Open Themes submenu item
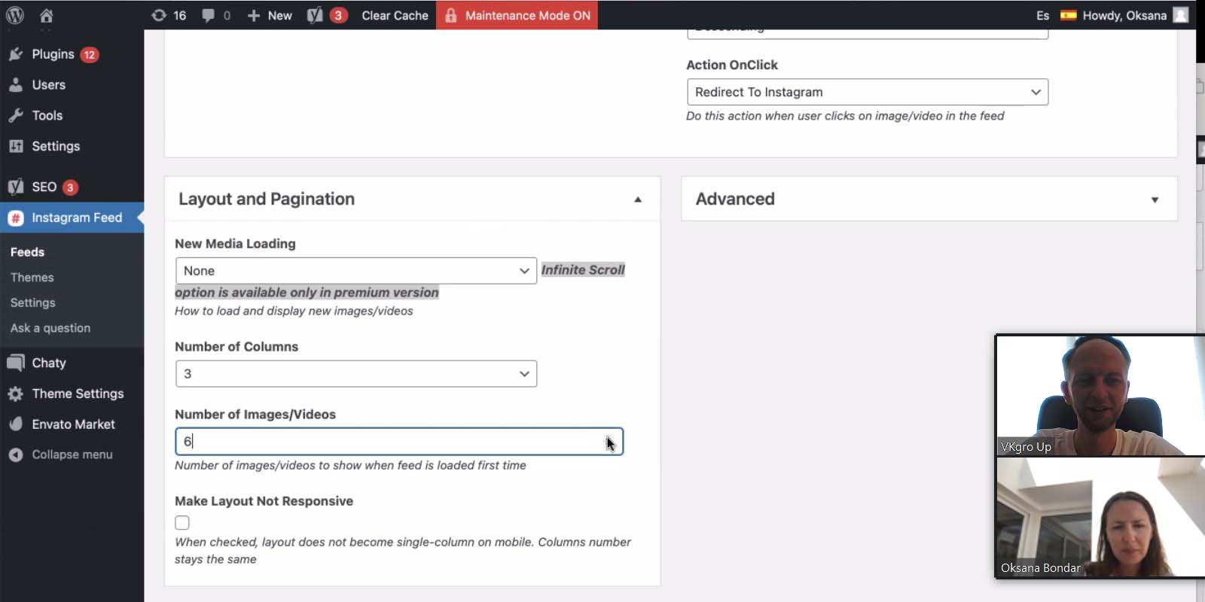This screenshot has width=1205, height=602. point(32,278)
